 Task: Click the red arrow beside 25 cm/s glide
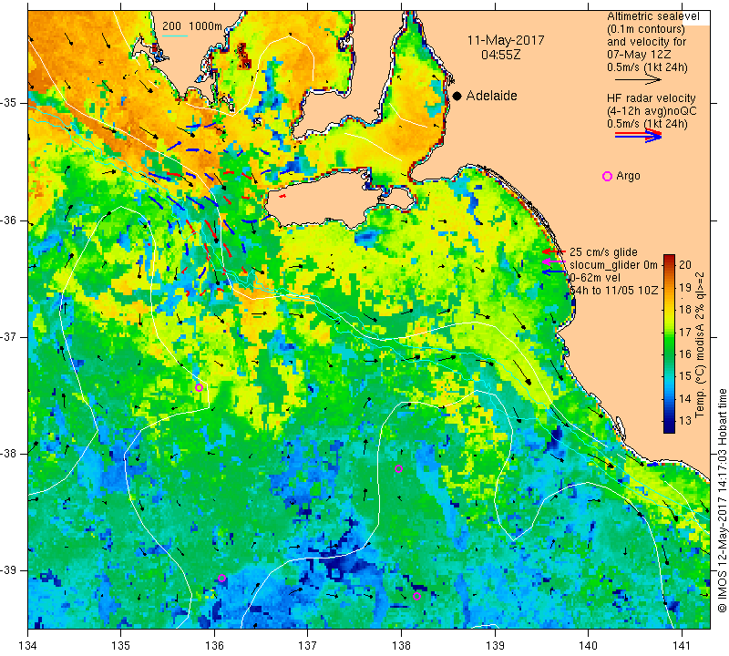pos(554,251)
